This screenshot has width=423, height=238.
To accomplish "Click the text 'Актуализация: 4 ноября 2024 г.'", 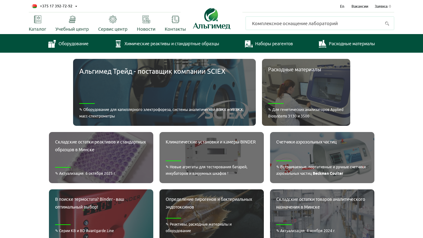I will (308, 231).
